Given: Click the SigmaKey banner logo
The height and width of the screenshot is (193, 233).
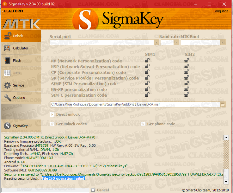Looking at the screenshot, I should click(118, 19).
